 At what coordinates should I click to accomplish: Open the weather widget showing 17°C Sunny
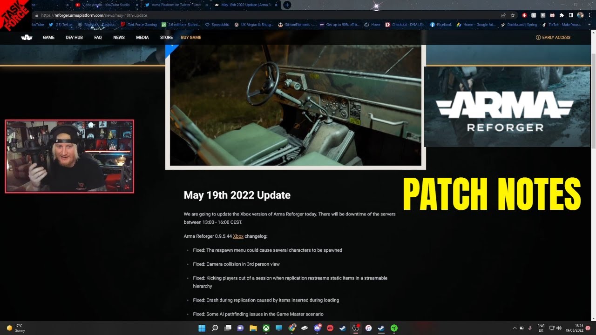[x=16, y=328]
